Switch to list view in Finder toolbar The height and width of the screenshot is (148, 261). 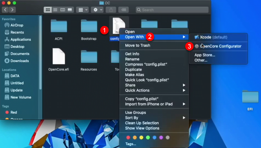(x=55, y=10)
